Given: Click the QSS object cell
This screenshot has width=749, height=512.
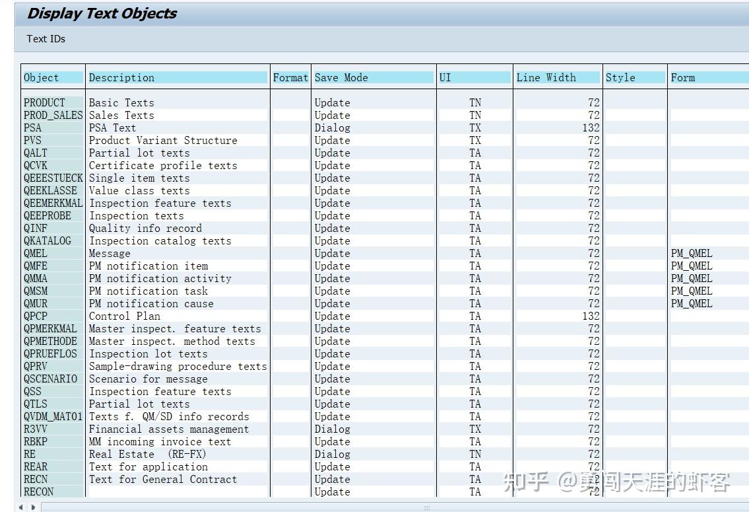Looking at the screenshot, I should click(x=53, y=392).
